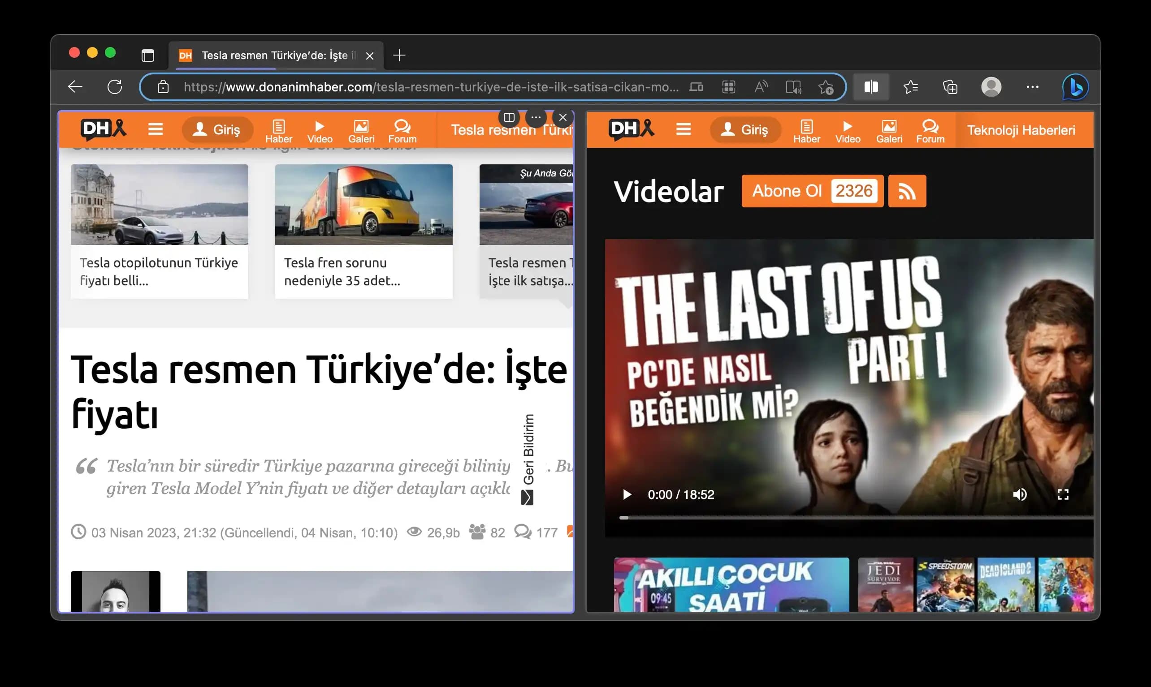Open the Favorites star list icon

911,87
